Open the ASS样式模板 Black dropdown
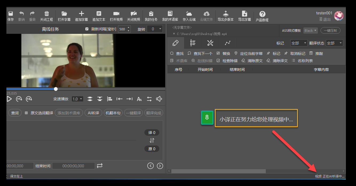Screen dimensions: 356x186 point(310,30)
